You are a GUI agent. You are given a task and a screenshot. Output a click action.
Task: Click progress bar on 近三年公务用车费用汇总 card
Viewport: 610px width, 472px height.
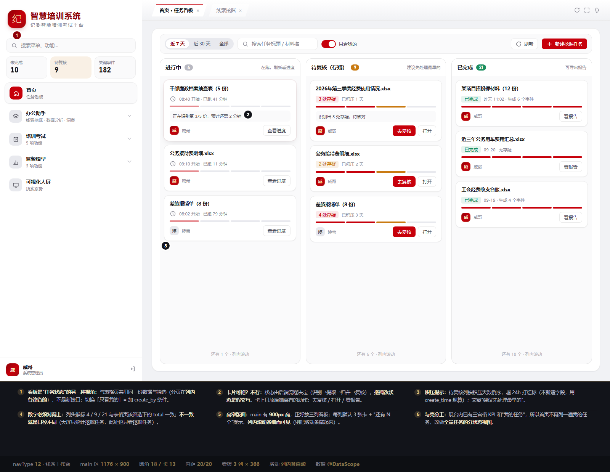click(x=522, y=157)
